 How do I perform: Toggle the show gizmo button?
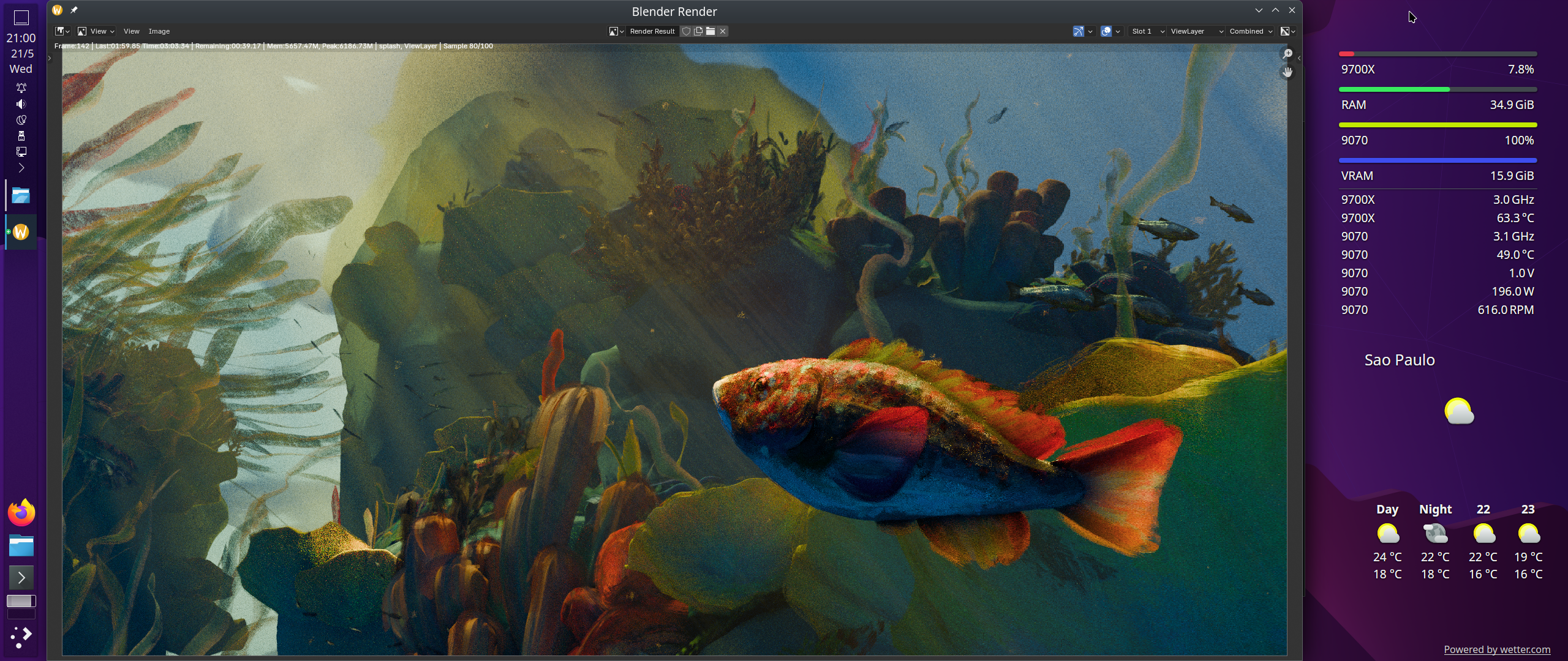coord(1079,31)
